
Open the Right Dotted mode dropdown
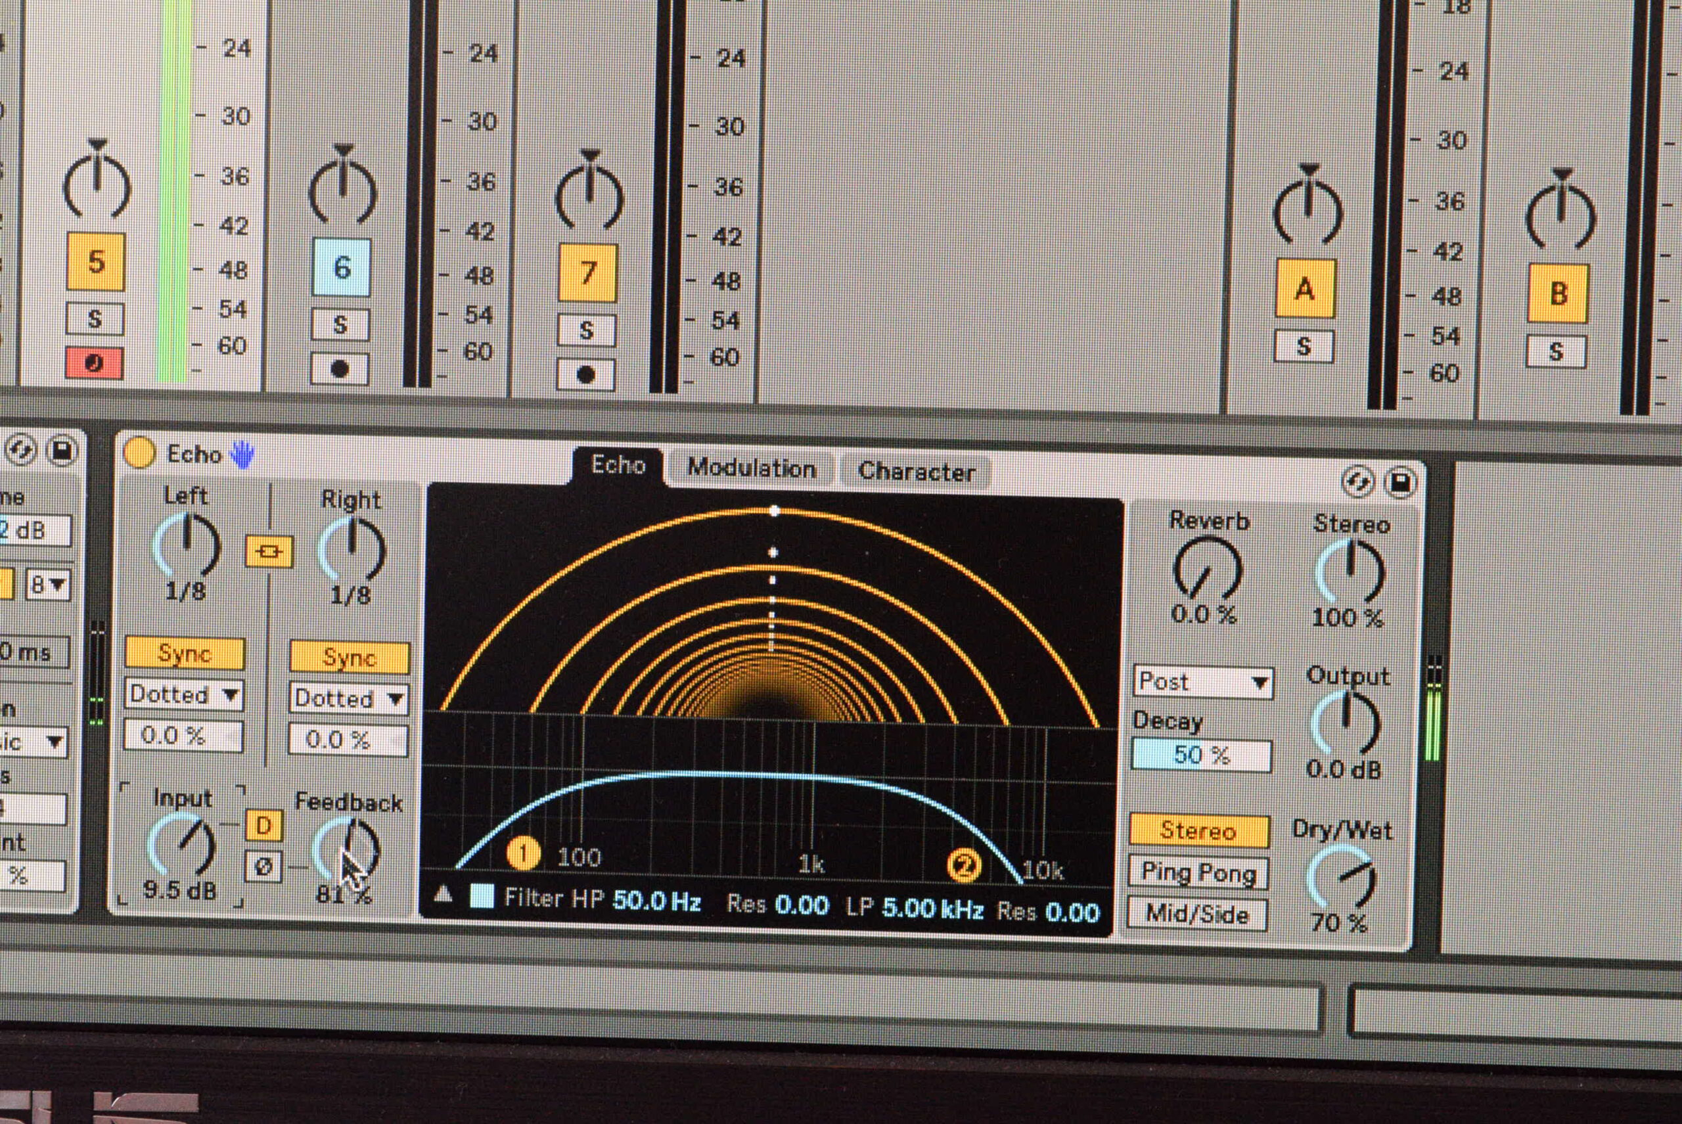pos(349,699)
